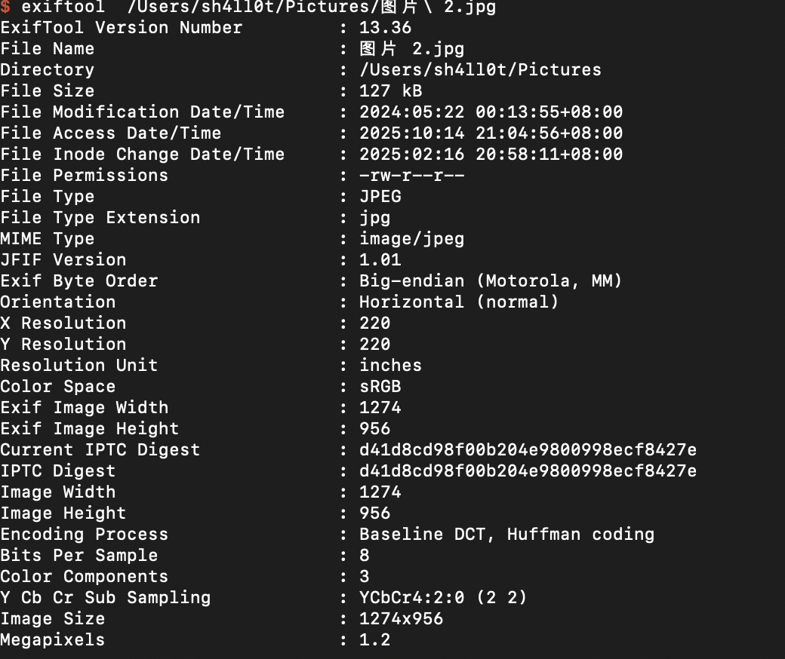Click the JFIF Version value 1.01
This screenshot has width=785, height=659.
[x=380, y=260]
